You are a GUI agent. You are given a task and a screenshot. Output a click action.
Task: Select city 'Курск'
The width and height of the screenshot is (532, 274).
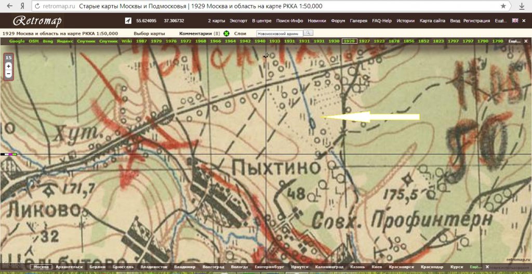click(457, 267)
